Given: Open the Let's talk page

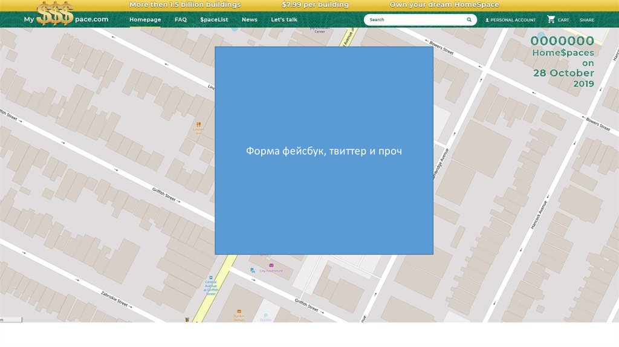Looking at the screenshot, I should pyautogui.click(x=284, y=20).
